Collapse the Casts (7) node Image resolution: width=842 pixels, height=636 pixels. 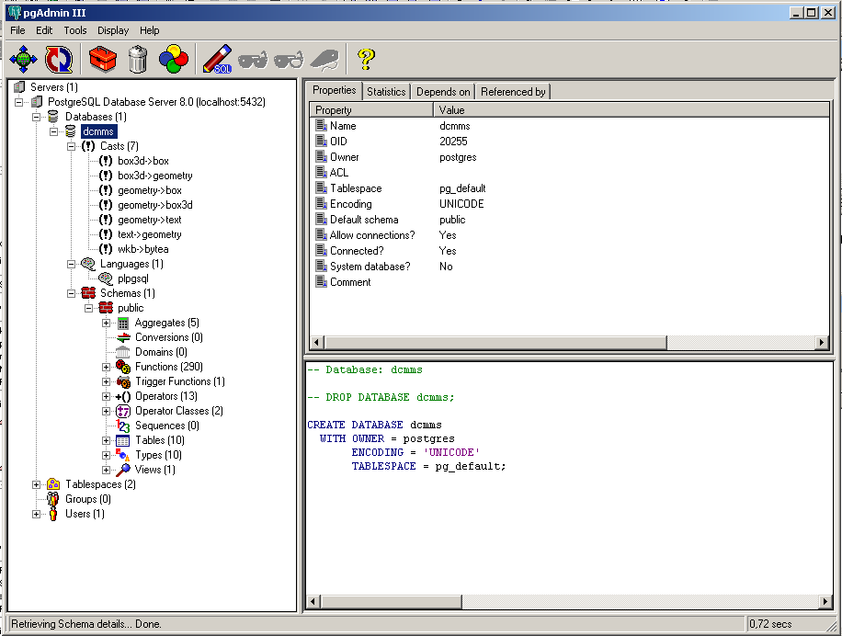[71, 146]
